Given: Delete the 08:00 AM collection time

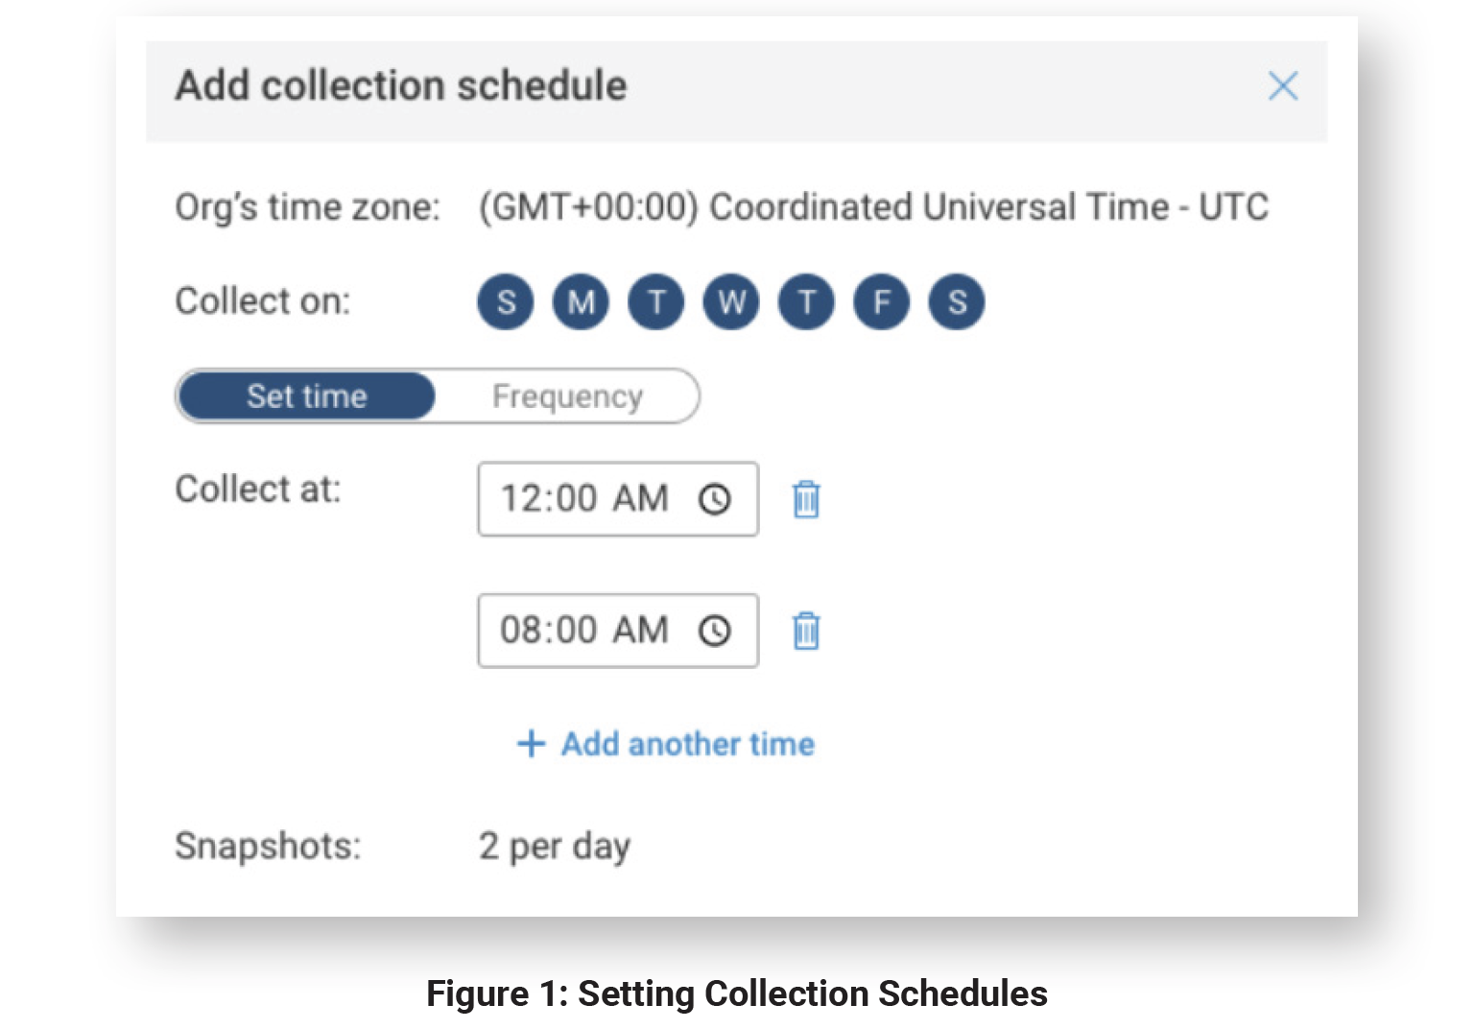Looking at the screenshot, I should tap(806, 631).
